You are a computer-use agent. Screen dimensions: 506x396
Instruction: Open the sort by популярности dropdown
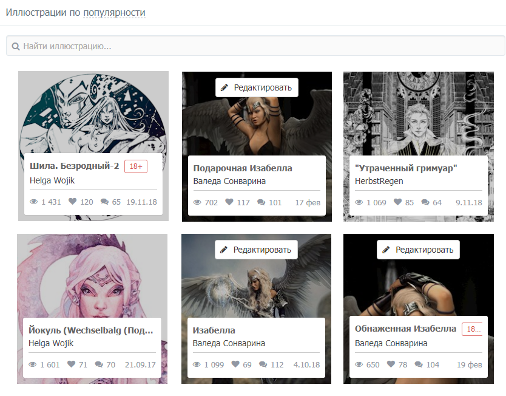(x=114, y=13)
